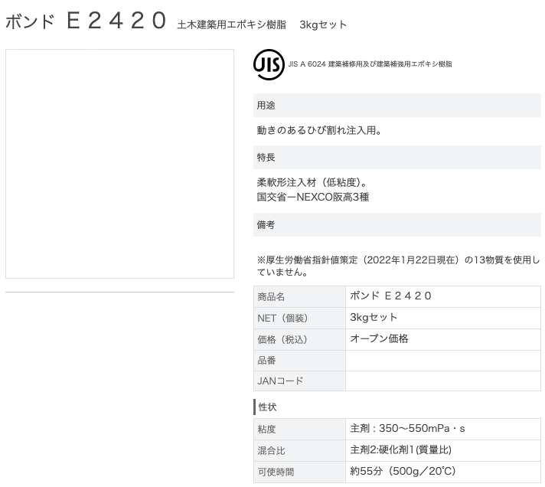Click the 商品名 table label

pos(299,297)
